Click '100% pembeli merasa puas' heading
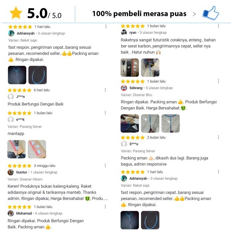Screen dimensions: 232x232 (x=139, y=14)
